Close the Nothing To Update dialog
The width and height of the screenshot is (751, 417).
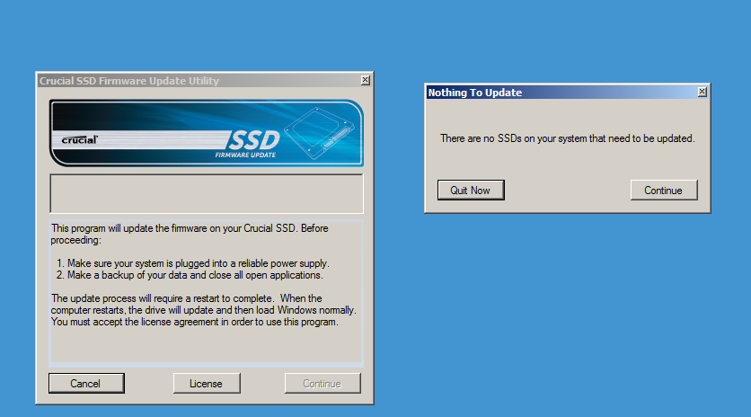coord(702,92)
